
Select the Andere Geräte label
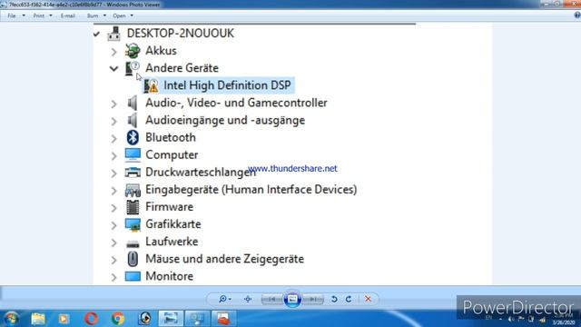click(182, 68)
